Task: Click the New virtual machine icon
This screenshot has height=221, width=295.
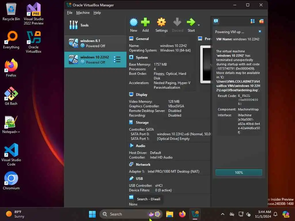Action: tap(134, 22)
